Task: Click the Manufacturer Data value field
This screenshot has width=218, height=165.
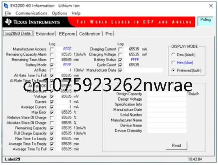Action: click(x=144, y=70)
